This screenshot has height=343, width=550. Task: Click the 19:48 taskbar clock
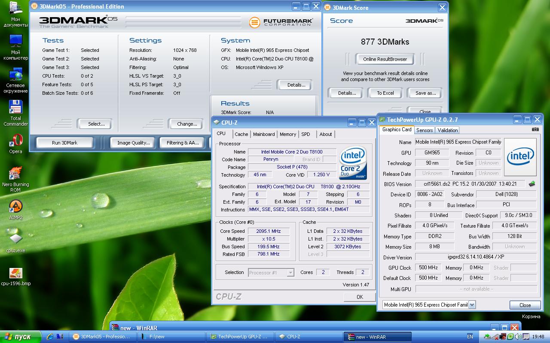[538, 337]
